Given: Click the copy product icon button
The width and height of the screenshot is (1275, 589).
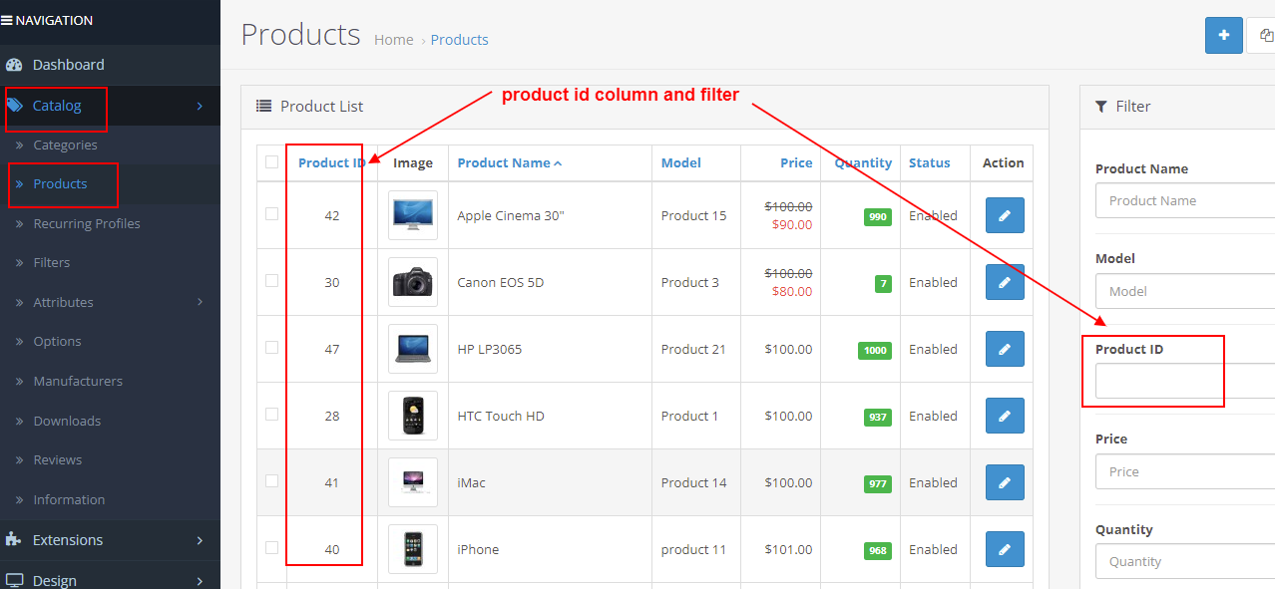Looking at the screenshot, I should pyautogui.click(x=1263, y=35).
